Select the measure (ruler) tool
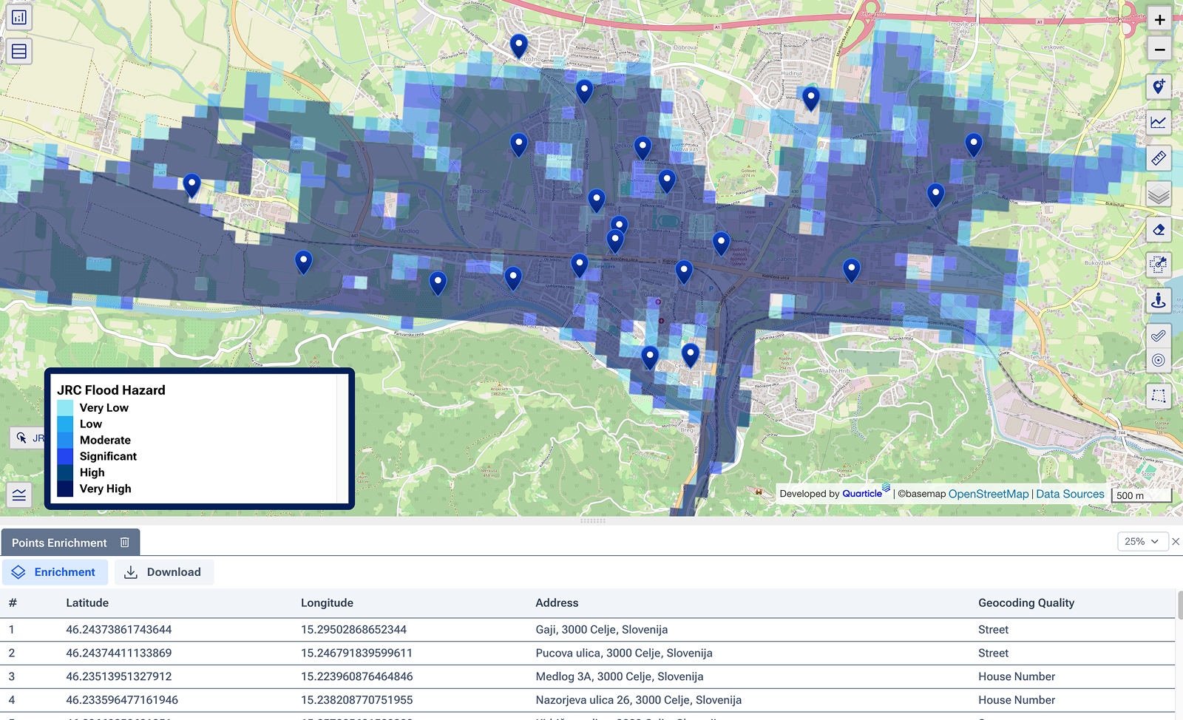Screen dimensions: 1183x720 [x=1158, y=157]
